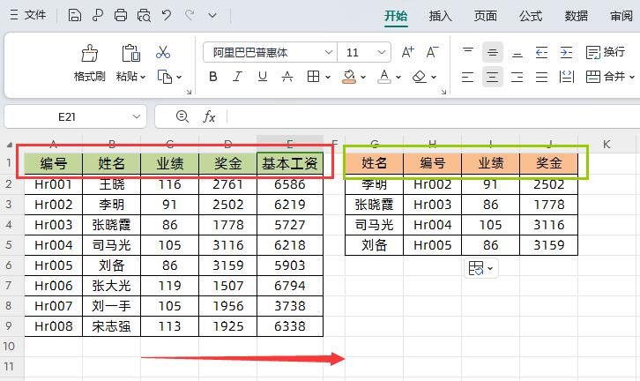Click the 换行 (Wrap Text) button

click(x=606, y=53)
